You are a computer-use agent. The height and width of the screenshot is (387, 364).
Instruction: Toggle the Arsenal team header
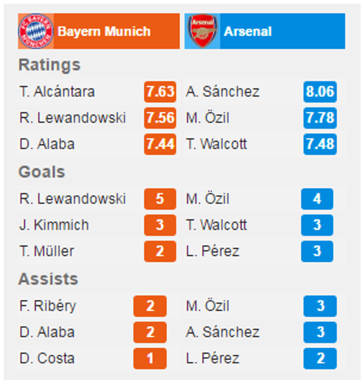point(264,31)
